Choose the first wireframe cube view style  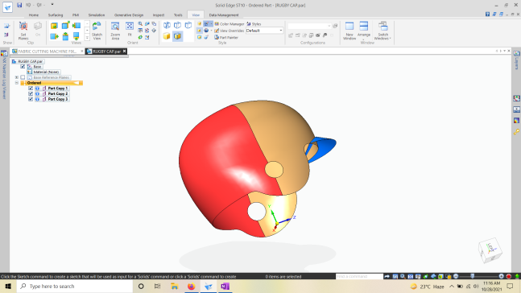pos(167,25)
